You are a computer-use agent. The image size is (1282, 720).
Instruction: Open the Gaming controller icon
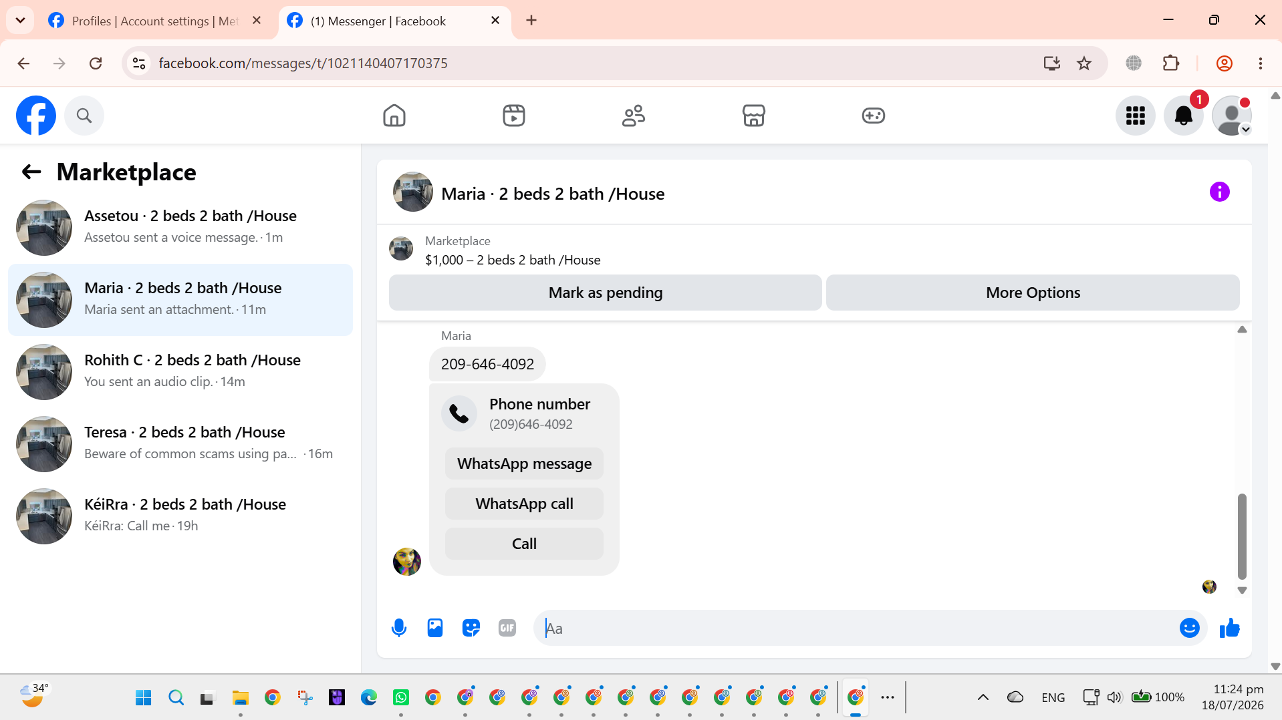coord(873,116)
